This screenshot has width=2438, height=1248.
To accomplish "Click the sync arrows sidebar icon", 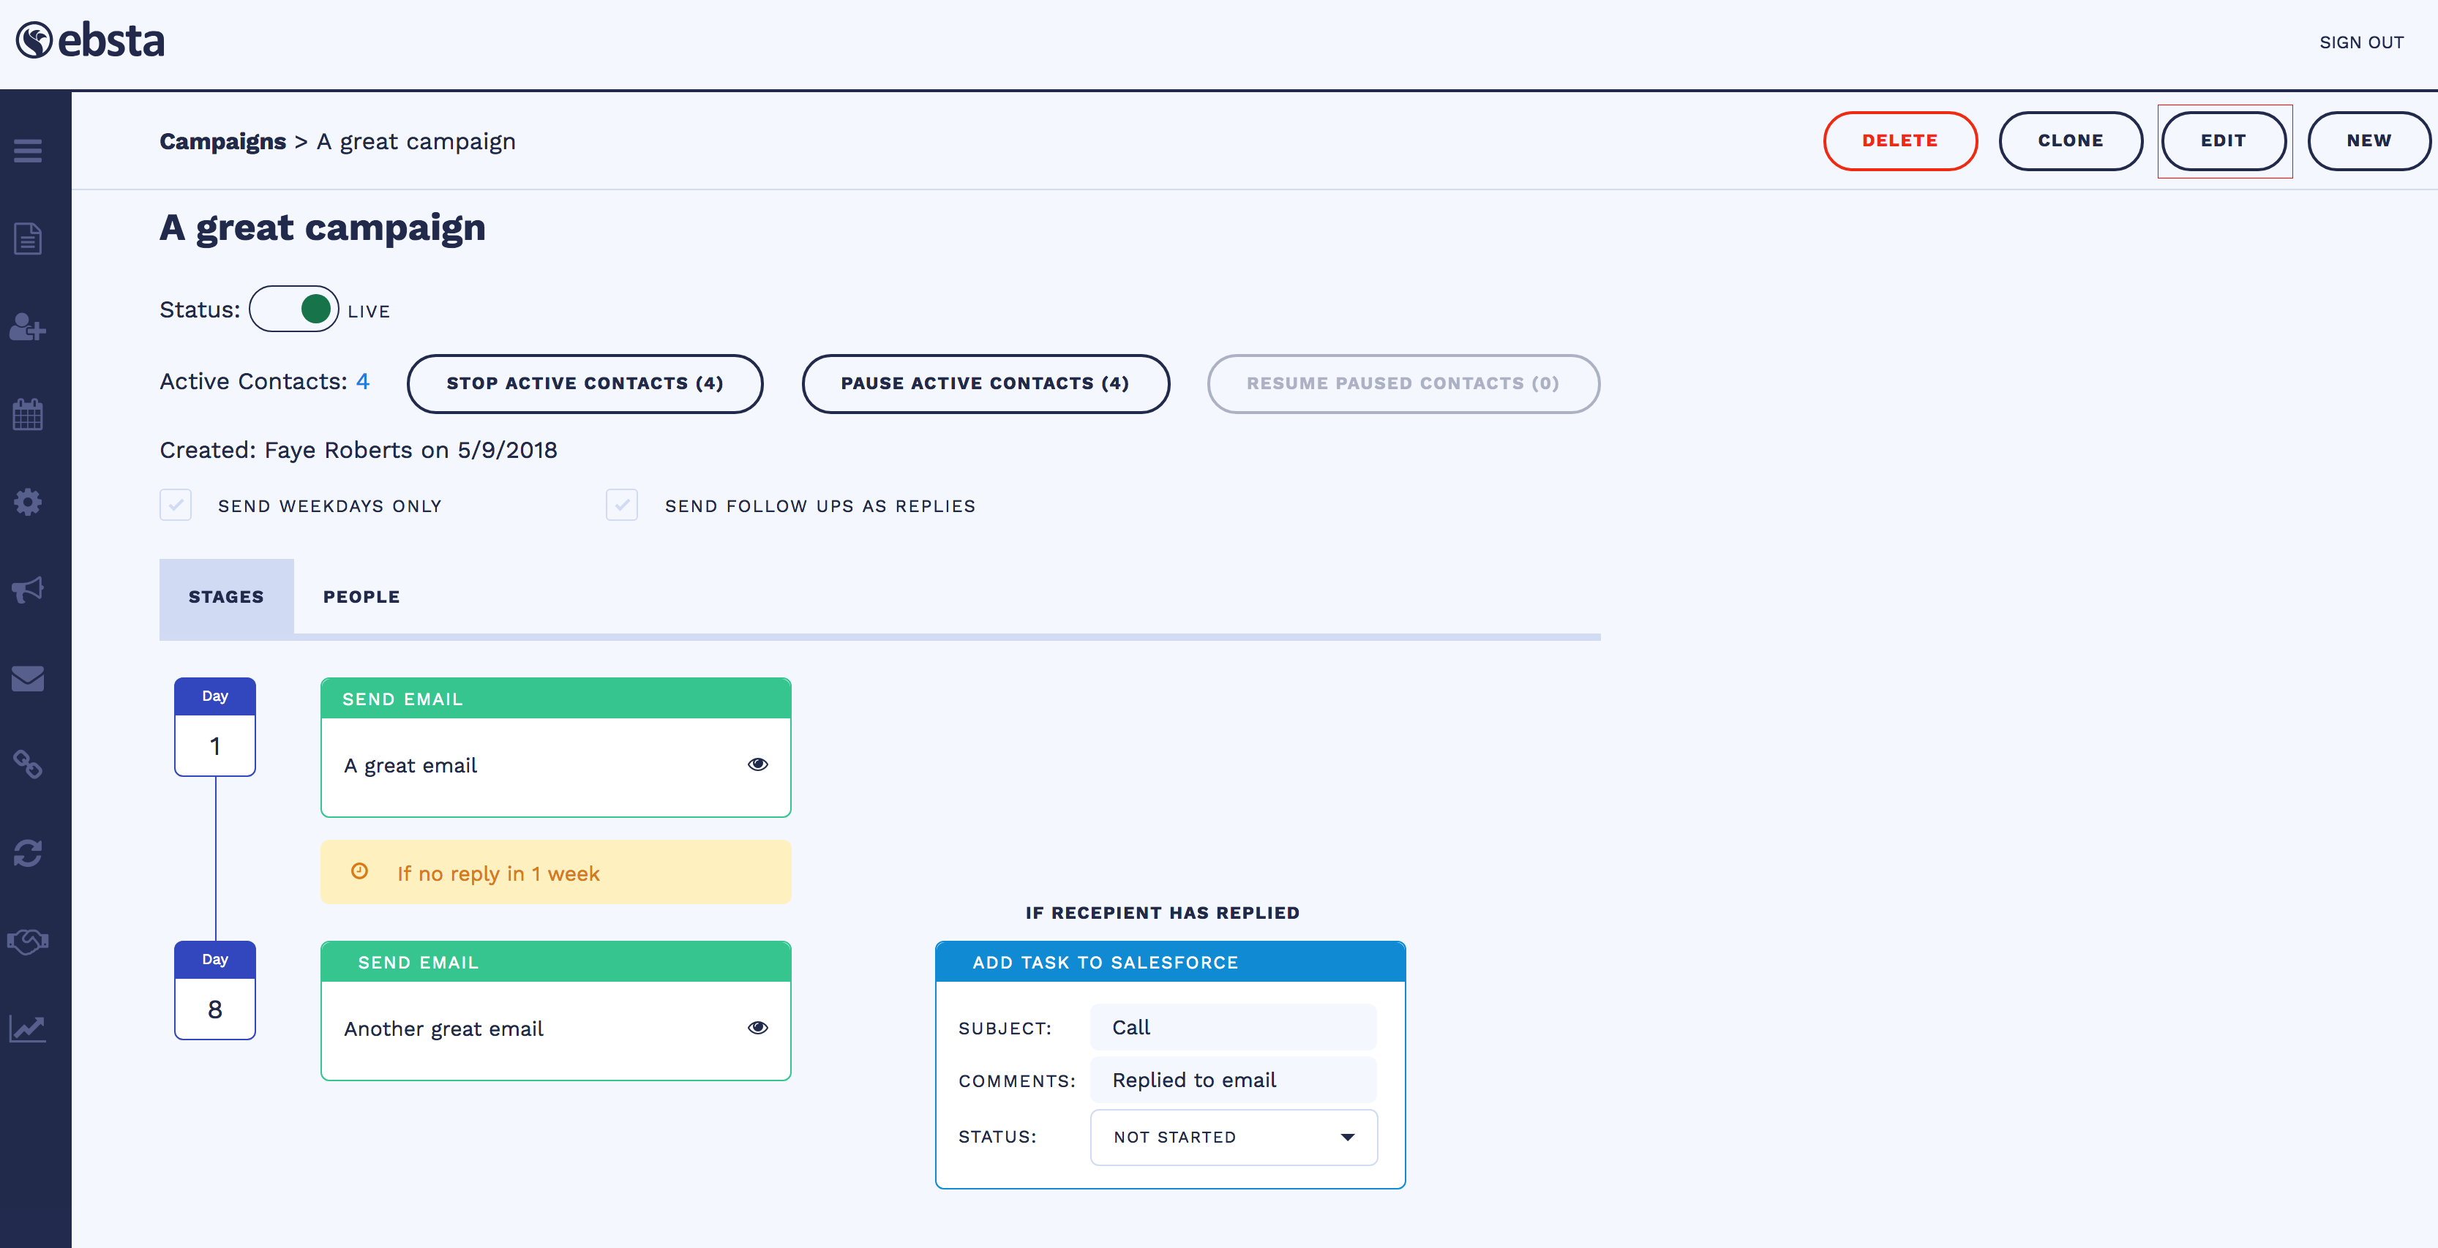I will click(28, 852).
